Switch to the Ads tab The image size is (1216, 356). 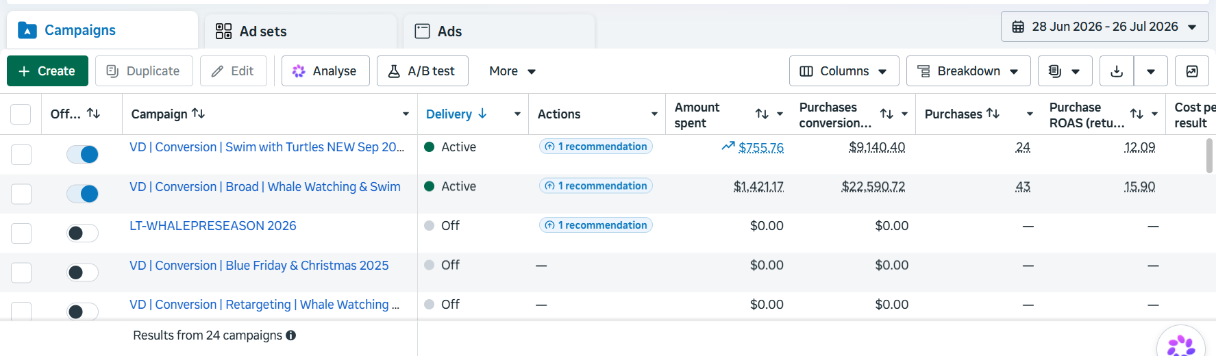click(x=499, y=31)
